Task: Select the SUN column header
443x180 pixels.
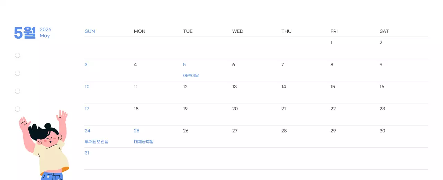Action: (90, 31)
